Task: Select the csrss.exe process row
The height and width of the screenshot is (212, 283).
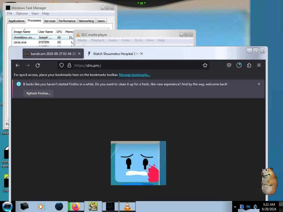Action: coord(43,42)
